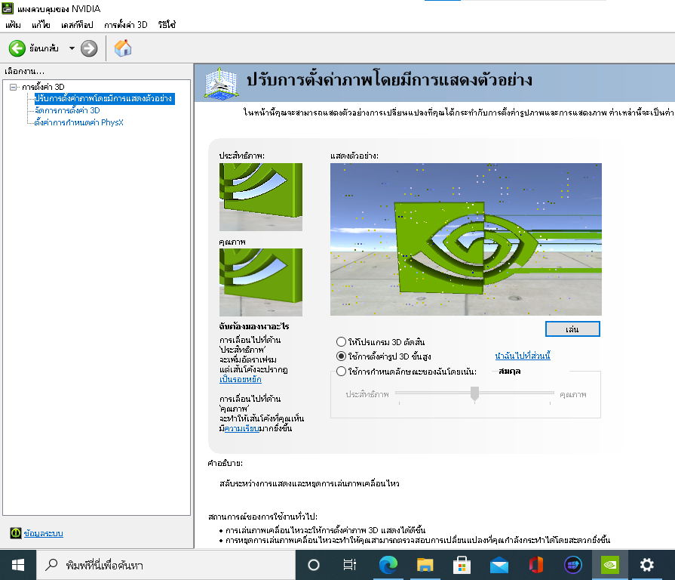675x580 pixels.
Task: Collapse the การตั้งค่า 3D tree node
Action: pos(14,87)
